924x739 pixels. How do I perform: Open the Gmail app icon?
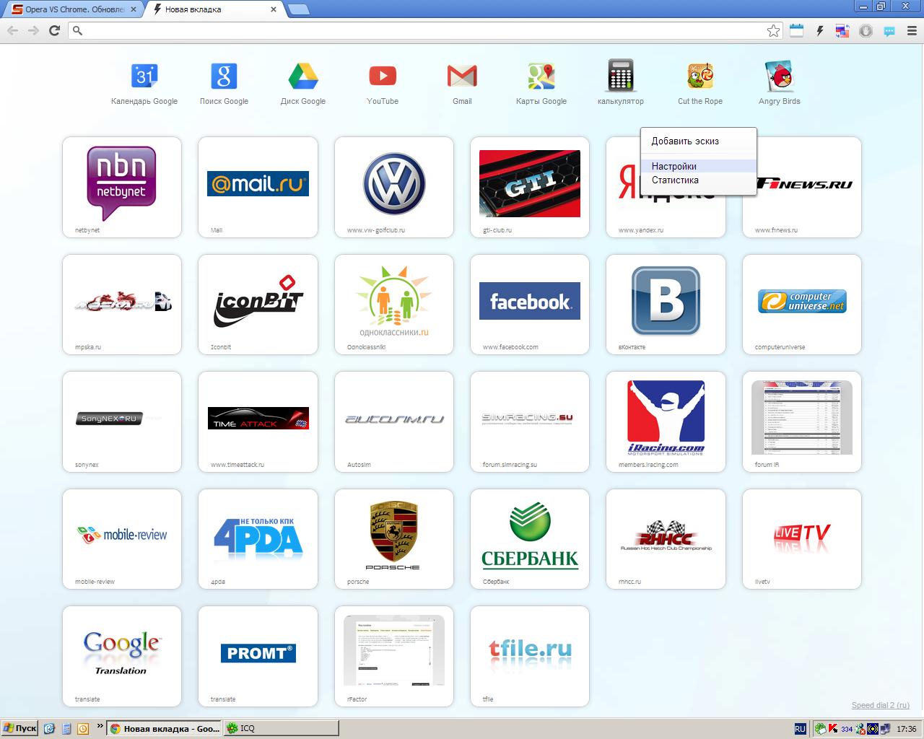pos(462,76)
